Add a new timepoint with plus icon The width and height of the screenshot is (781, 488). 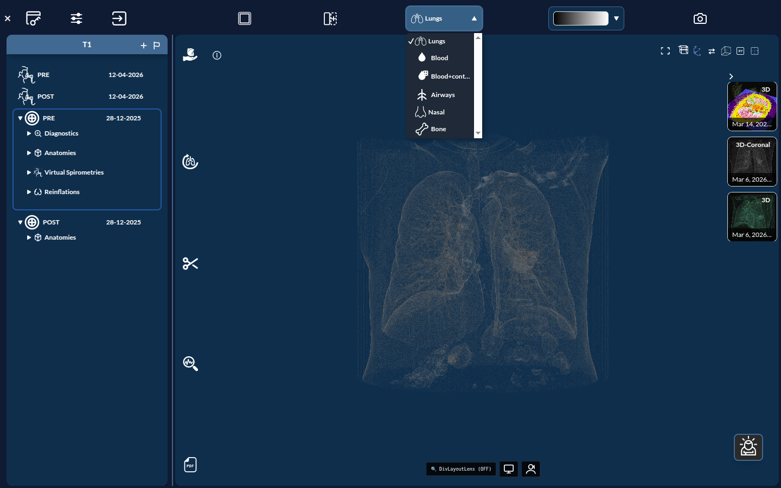(144, 46)
